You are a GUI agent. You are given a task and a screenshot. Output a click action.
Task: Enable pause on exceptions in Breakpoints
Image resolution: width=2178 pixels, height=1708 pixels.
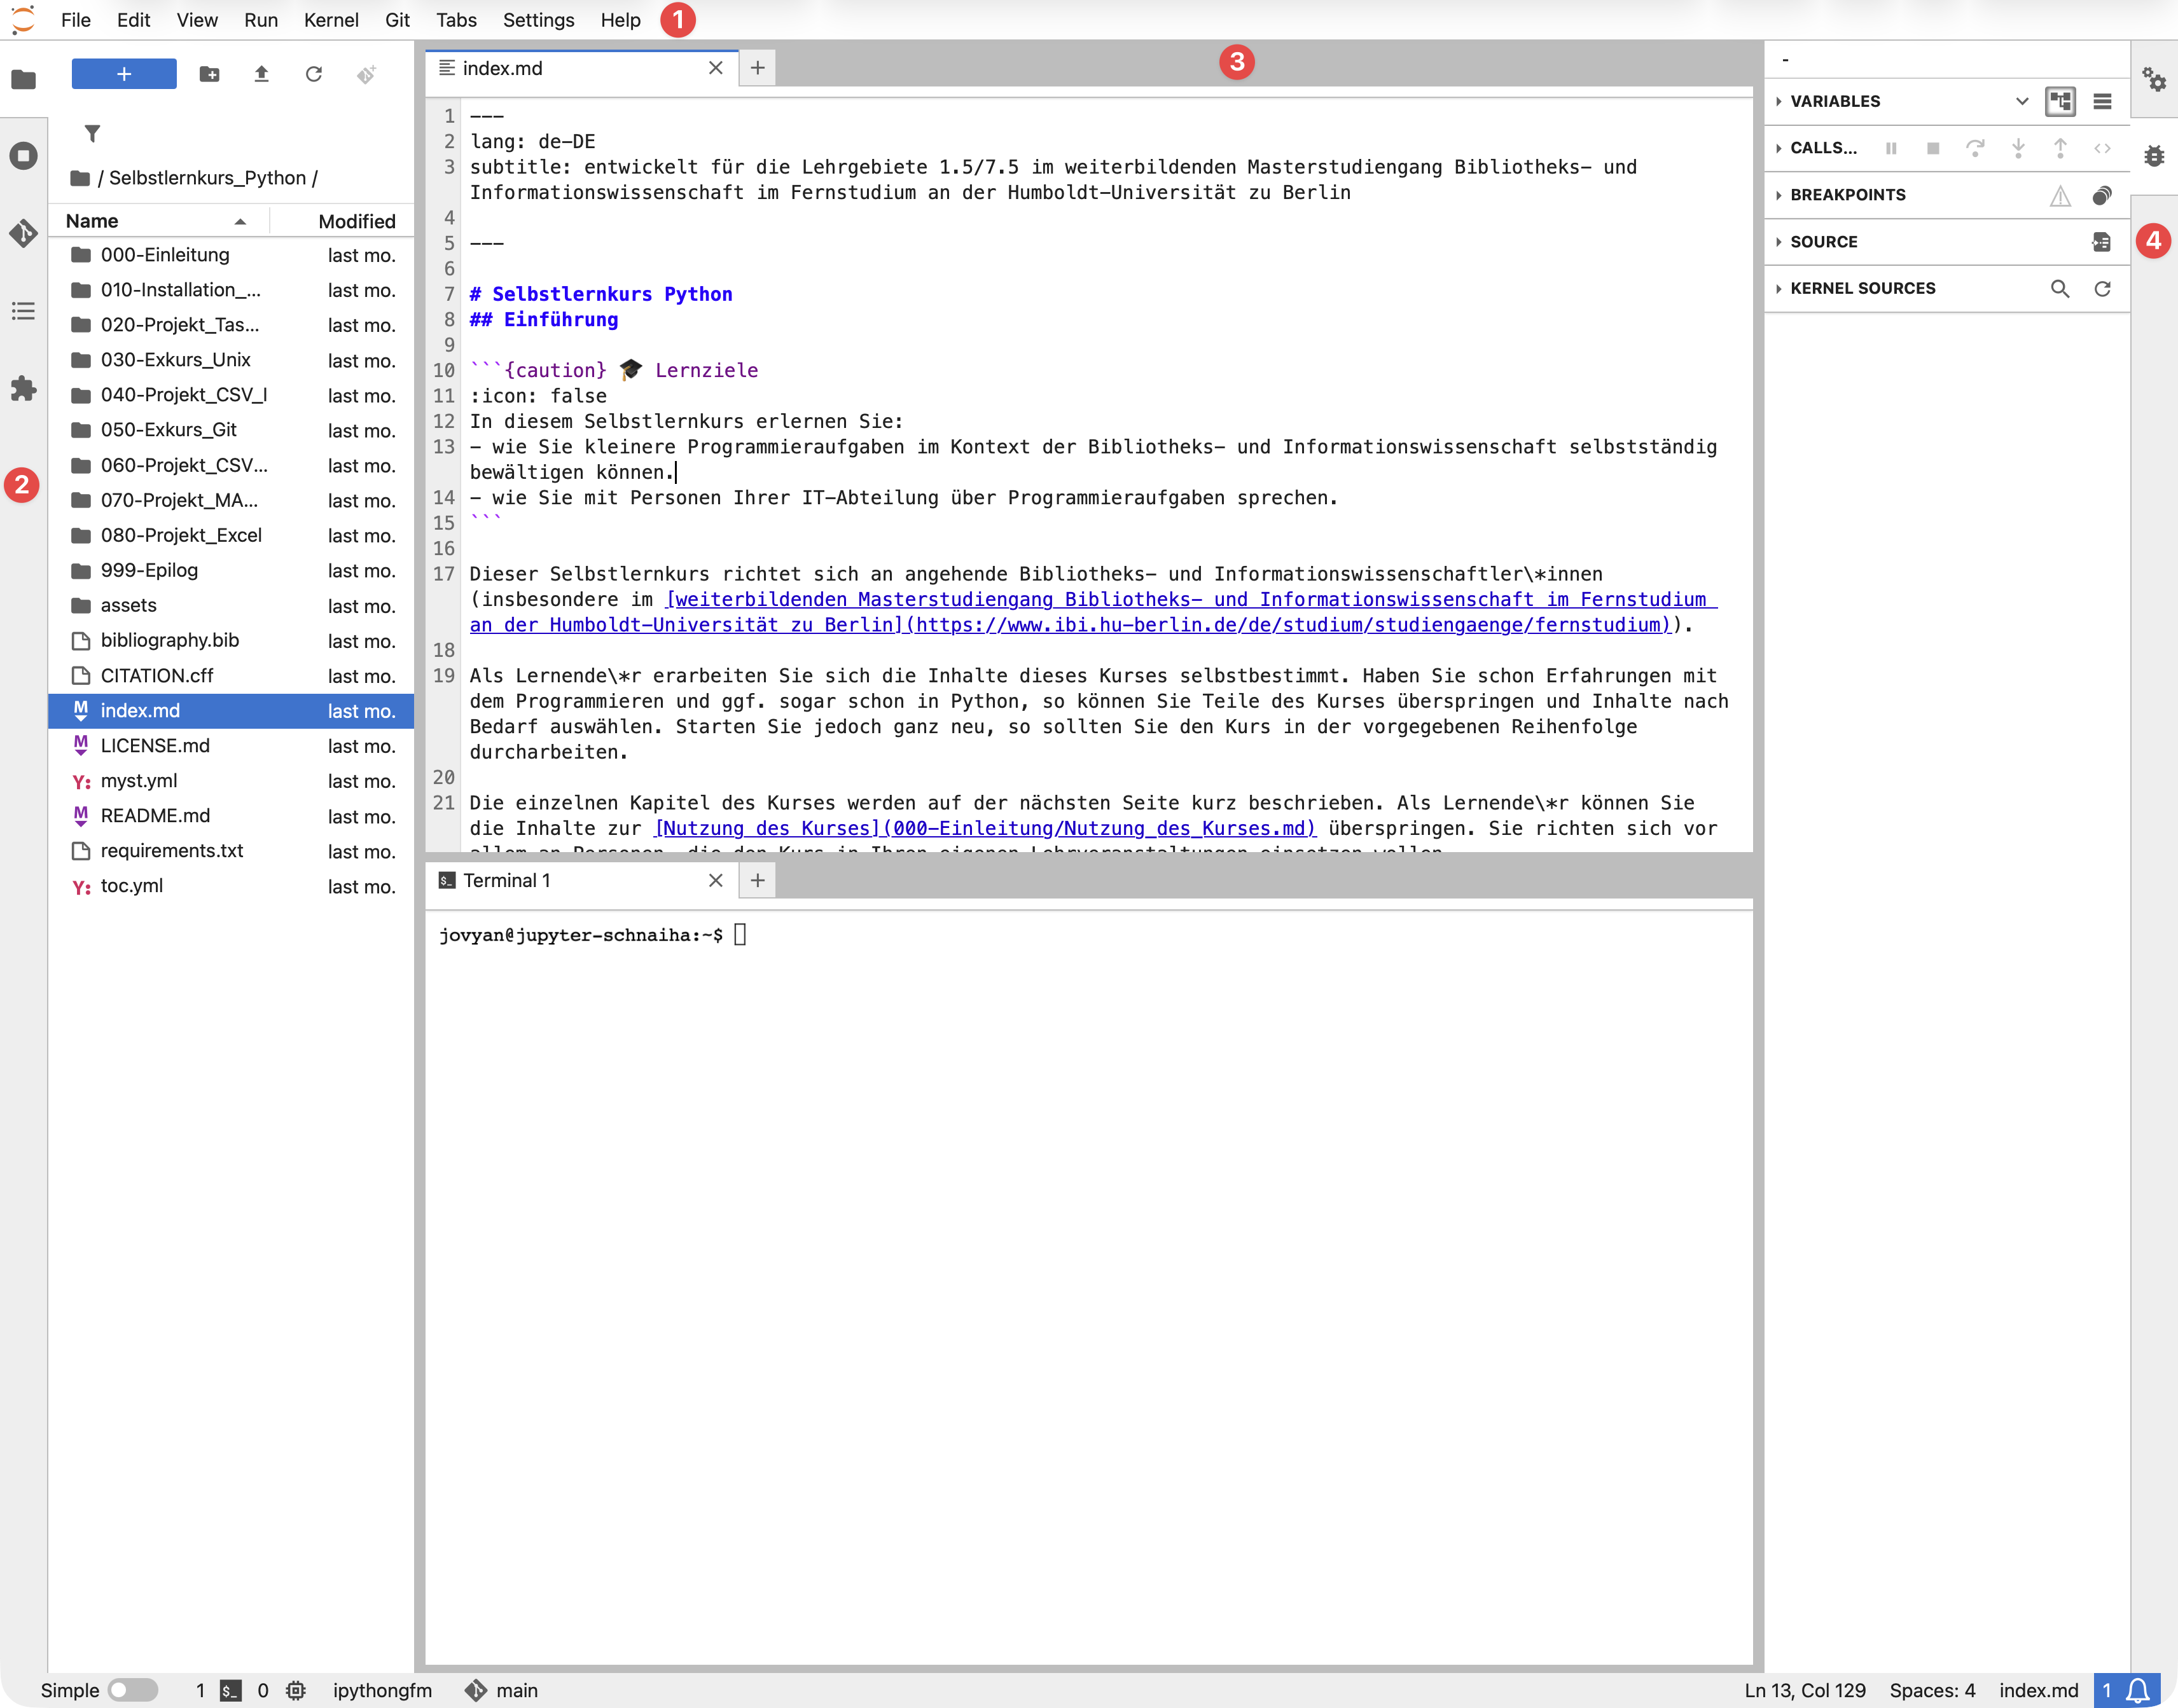pyautogui.click(x=2060, y=195)
